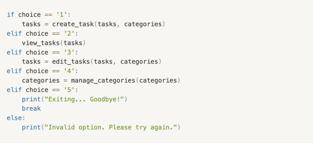Click the string literal '4'
Image resolution: width=313 pixels, height=143 pixels.
[69, 71]
